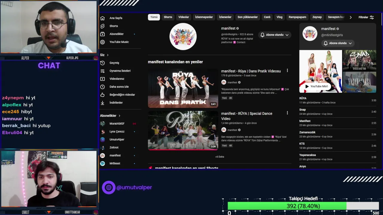The image size is (383, 215).
Task: Show more filter chips with right arrow
Action: coord(350,17)
